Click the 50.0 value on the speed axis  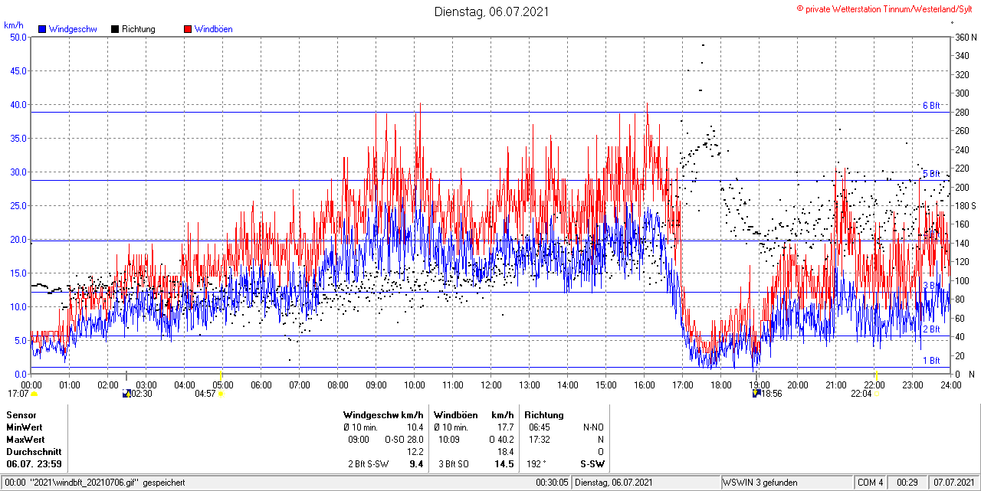pyautogui.click(x=18, y=37)
